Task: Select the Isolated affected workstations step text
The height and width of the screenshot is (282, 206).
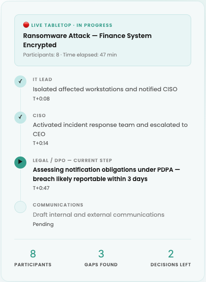Action: 105,89
